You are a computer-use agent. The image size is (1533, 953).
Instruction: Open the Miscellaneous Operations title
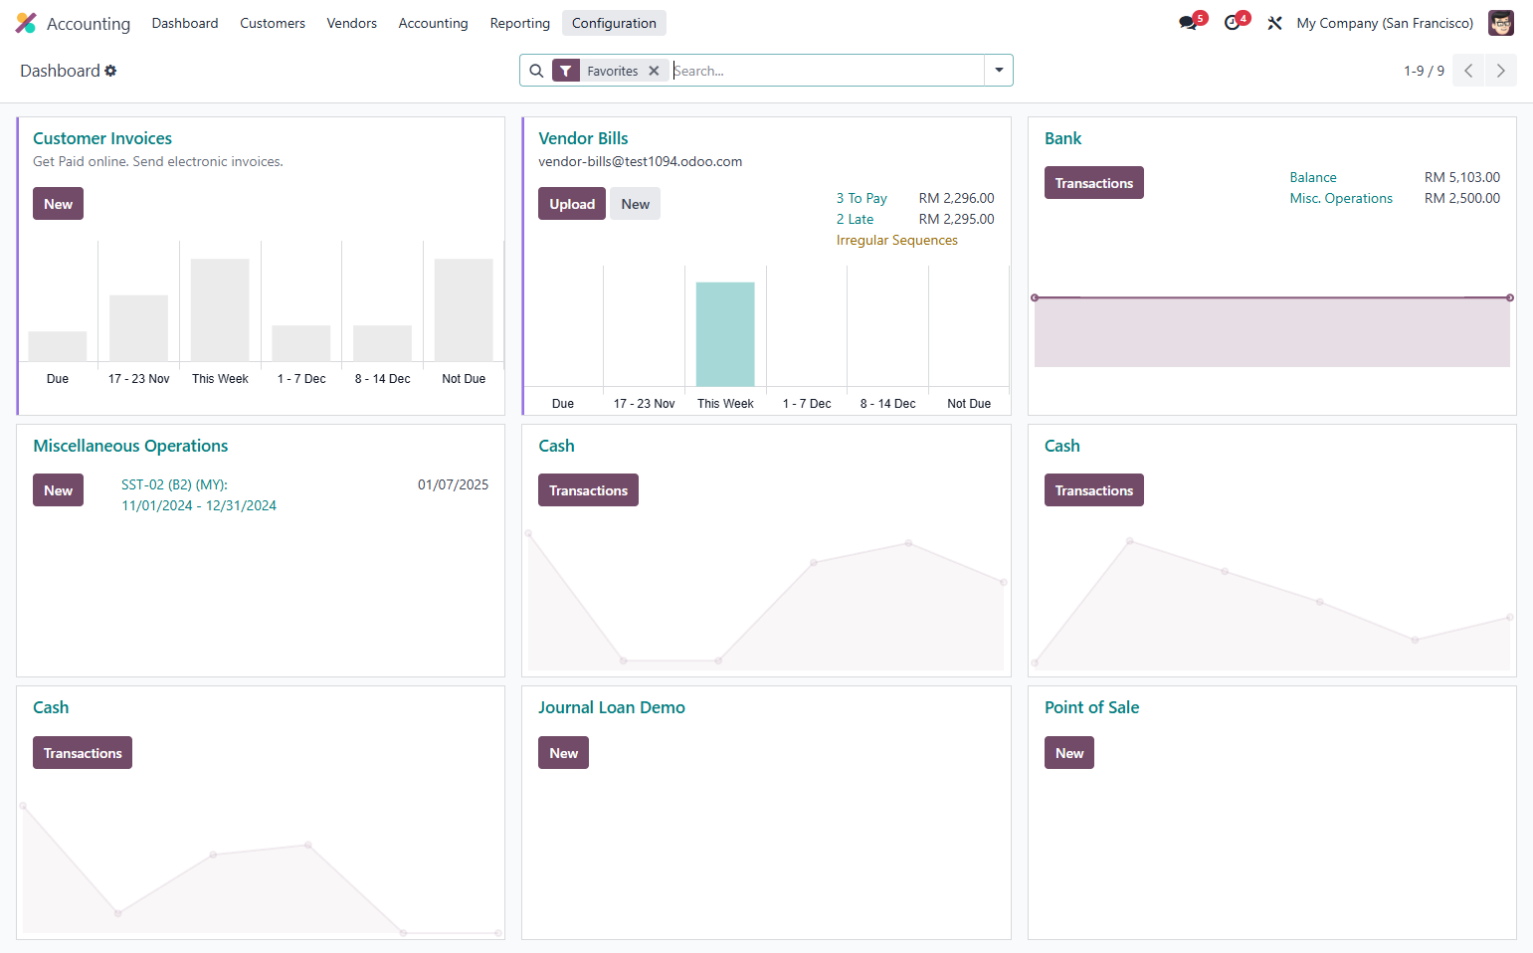[130, 446]
